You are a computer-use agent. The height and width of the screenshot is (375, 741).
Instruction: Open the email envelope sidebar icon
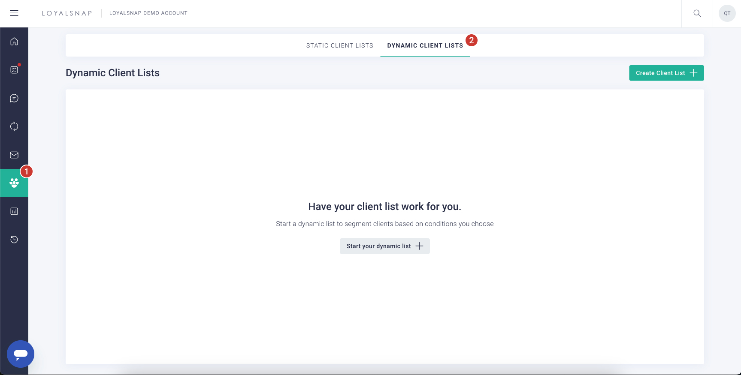[14, 155]
